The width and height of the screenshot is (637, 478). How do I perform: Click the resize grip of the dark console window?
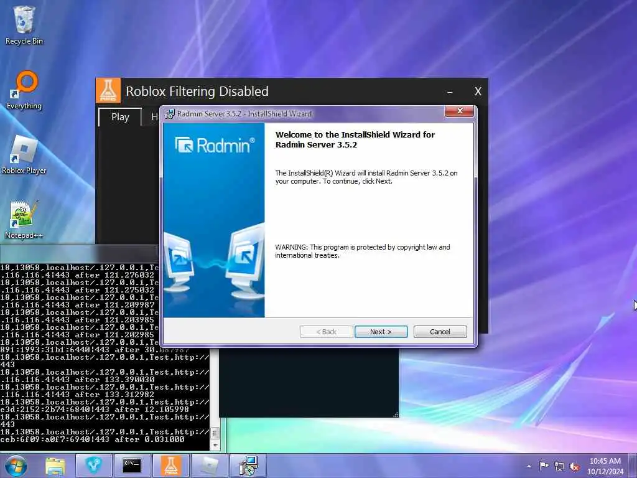[x=395, y=414]
